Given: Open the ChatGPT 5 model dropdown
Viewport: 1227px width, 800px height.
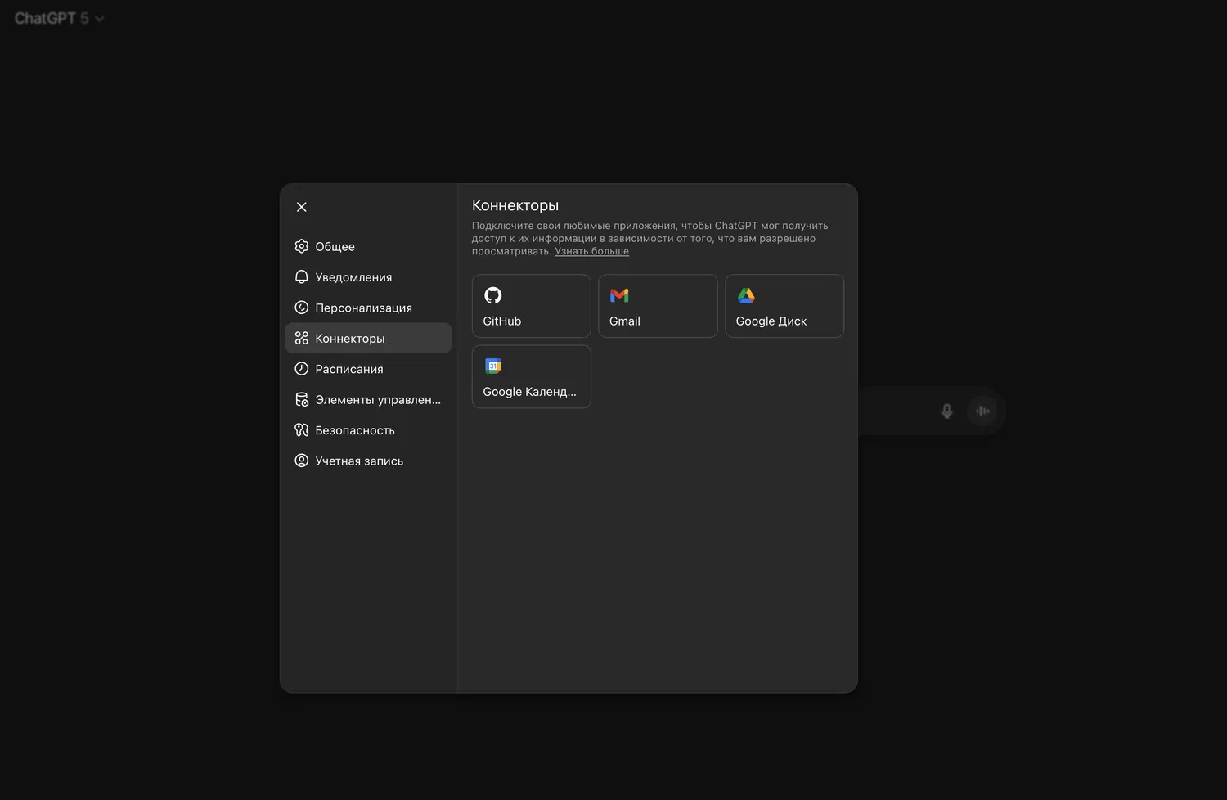Looking at the screenshot, I should (59, 18).
